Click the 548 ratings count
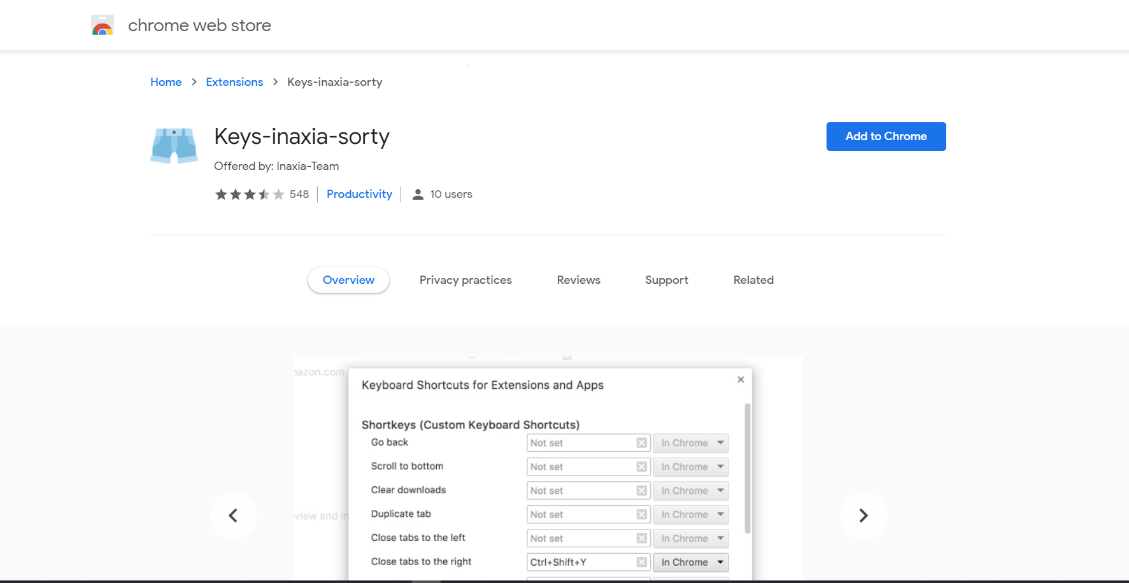This screenshot has width=1129, height=583. 299,194
